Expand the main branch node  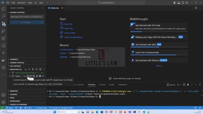point(10,76)
